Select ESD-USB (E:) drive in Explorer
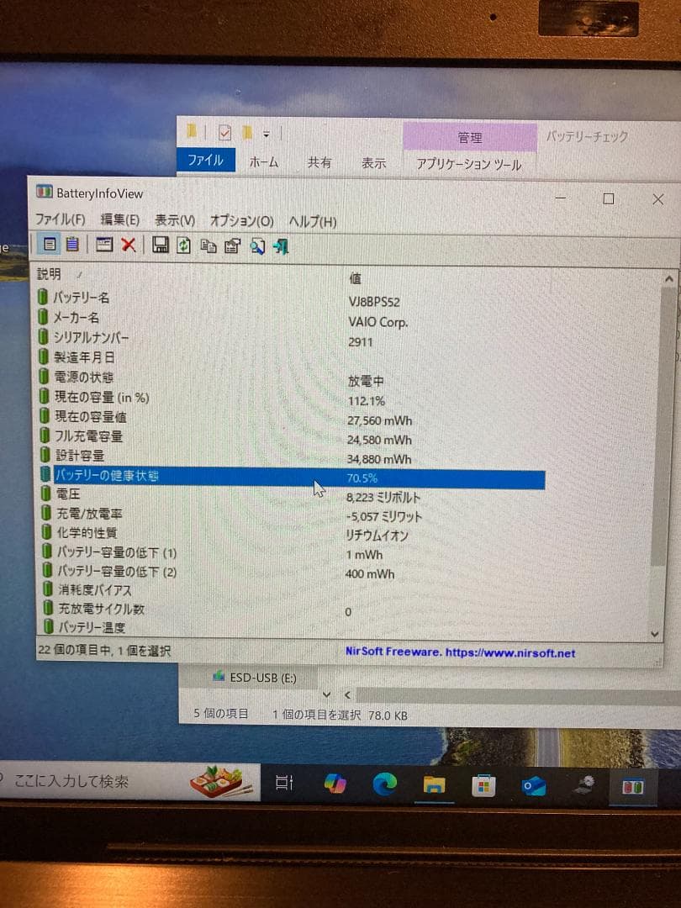This screenshot has width=681, height=908. (x=255, y=678)
